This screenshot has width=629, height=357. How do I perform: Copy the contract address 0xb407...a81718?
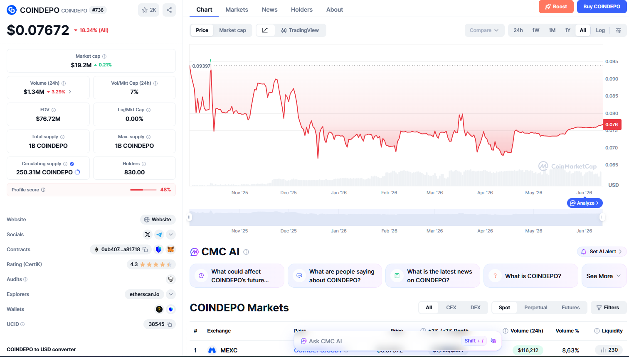click(145, 249)
